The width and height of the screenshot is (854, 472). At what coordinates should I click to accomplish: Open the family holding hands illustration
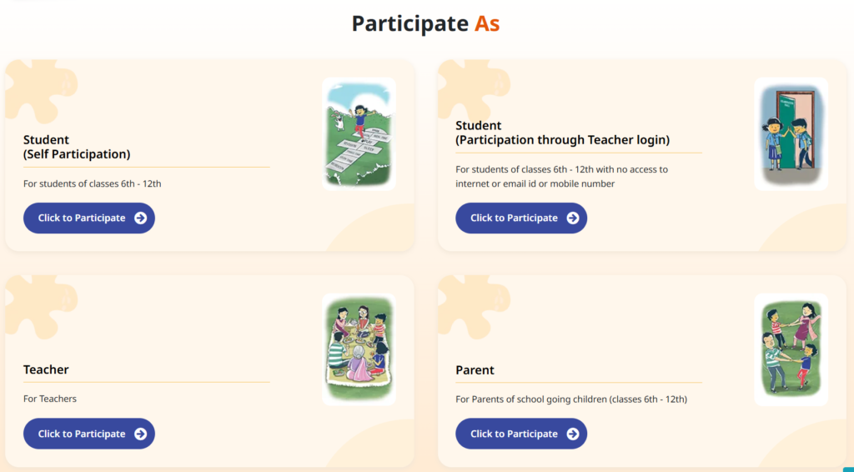[x=791, y=350]
